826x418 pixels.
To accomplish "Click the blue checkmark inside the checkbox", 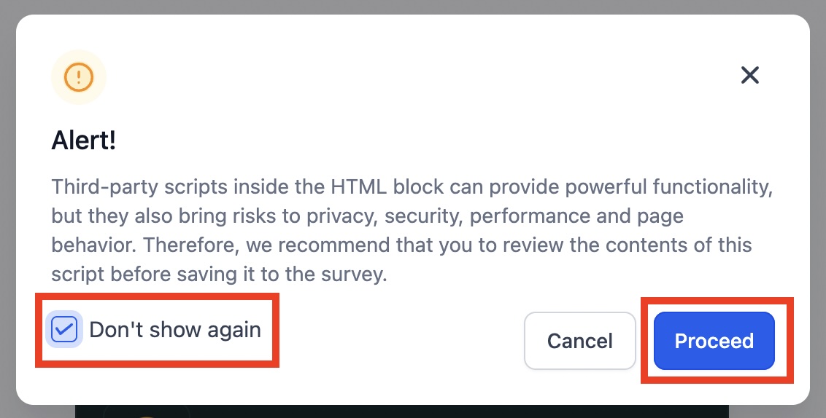I will [64, 330].
